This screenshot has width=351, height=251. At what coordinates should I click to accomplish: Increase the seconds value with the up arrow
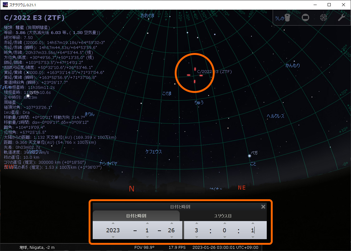pyautogui.click(x=253, y=223)
